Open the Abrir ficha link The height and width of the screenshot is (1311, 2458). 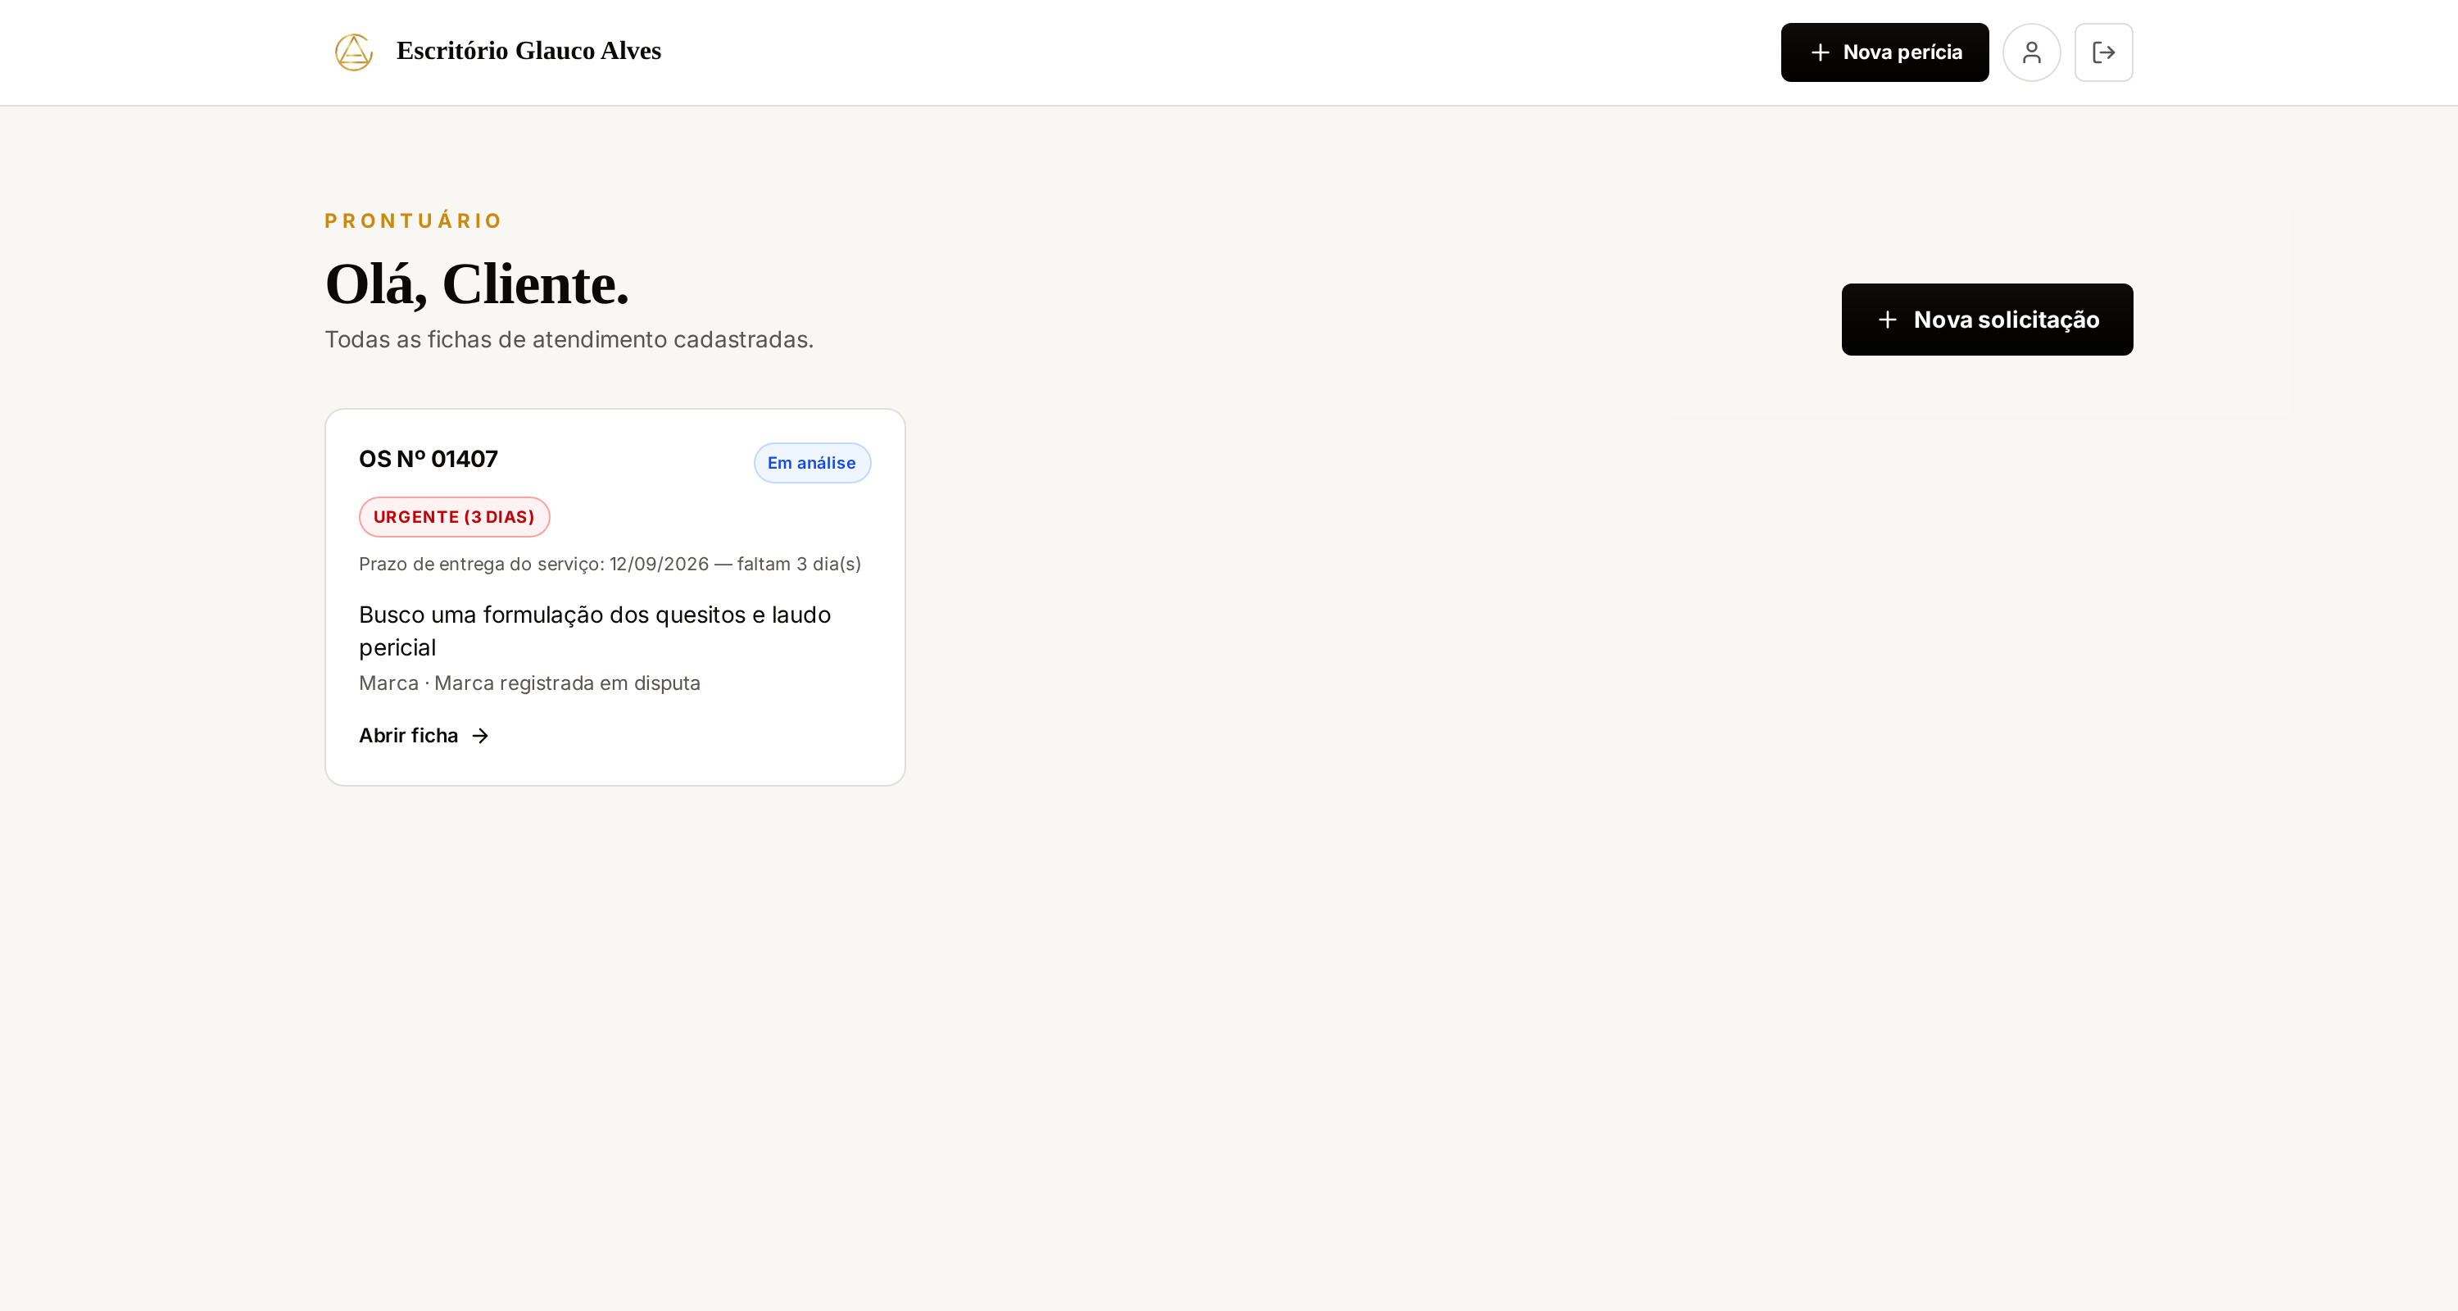click(x=424, y=736)
